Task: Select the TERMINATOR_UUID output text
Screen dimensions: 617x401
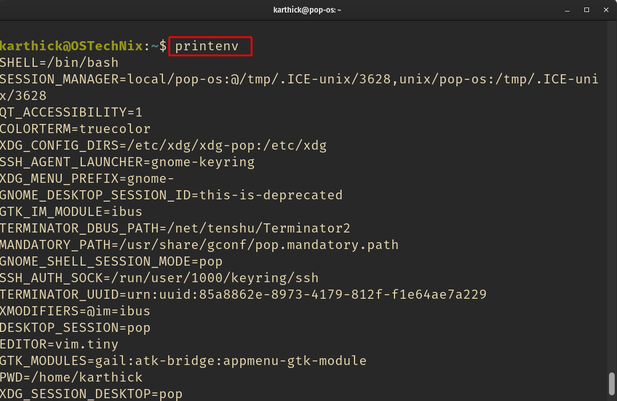Action: (x=243, y=294)
